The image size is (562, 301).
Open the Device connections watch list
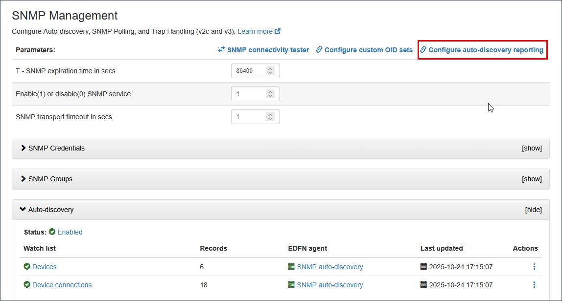pos(62,285)
